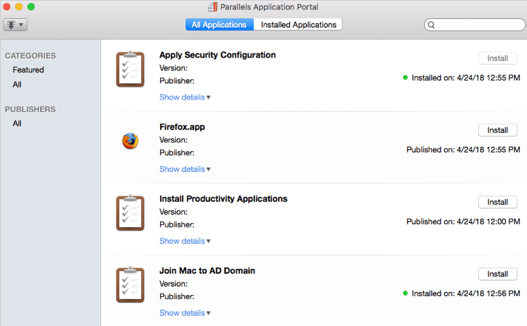Expand Show details for Firefox.app
This screenshot has height=326, width=527.
click(x=185, y=169)
